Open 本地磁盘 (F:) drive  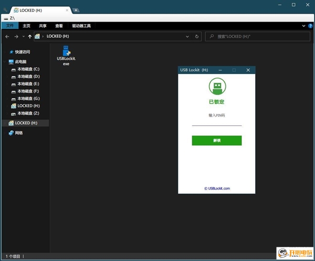[28, 91]
